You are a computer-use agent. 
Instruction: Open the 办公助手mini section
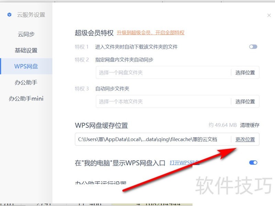(26, 99)
